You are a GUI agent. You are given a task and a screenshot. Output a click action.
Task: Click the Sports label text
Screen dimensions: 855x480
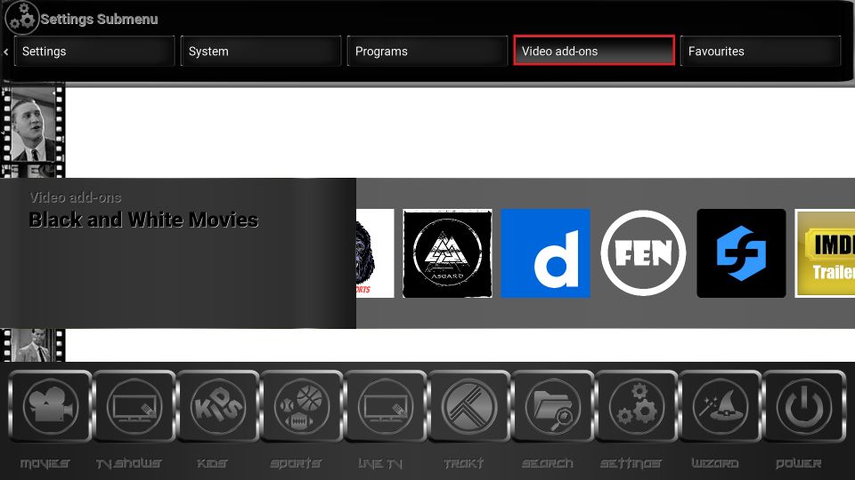click(296, 463)
